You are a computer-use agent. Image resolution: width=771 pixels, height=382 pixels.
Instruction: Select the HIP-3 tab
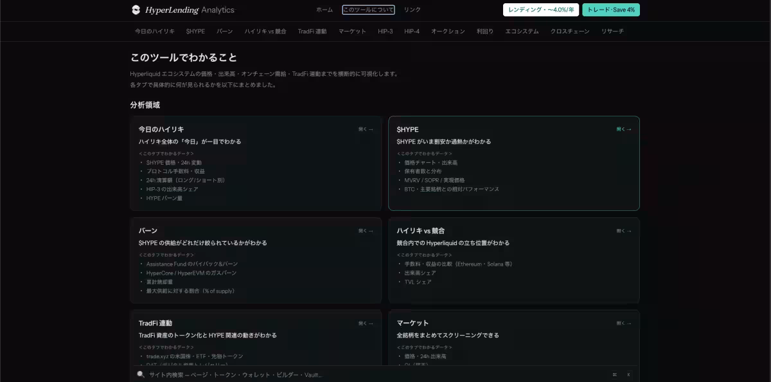pos(385,31)
